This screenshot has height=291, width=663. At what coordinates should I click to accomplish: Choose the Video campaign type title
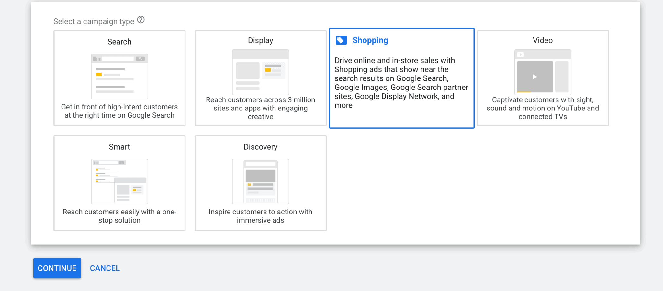(543, 41)
